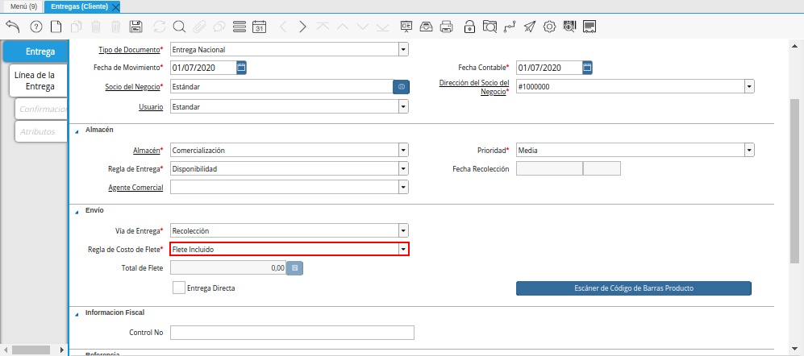Viewport: 804px width, 356px height.
Task: Open the Usuario dropdown
Action: click(x=403, y=107)
